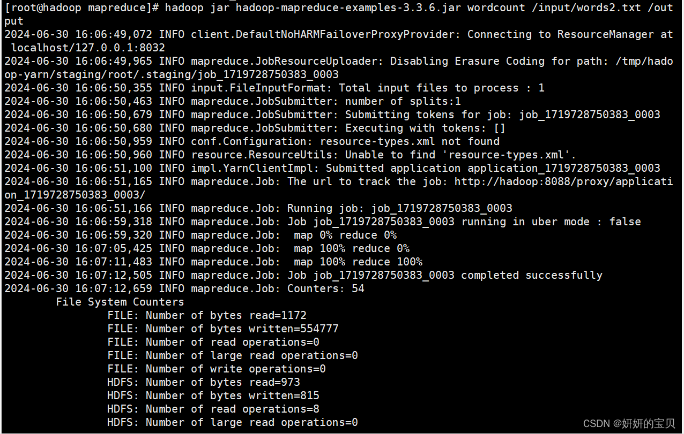Click the 'Running job' log line
684x434 pixels.
(399, 208)
